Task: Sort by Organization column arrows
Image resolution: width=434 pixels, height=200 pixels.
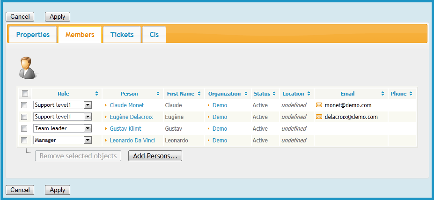Action: (x=246, y=94)
